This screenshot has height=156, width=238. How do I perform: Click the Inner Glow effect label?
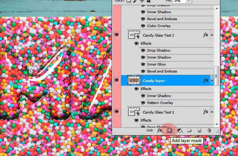pyautogui.click(x=156, y=64)
